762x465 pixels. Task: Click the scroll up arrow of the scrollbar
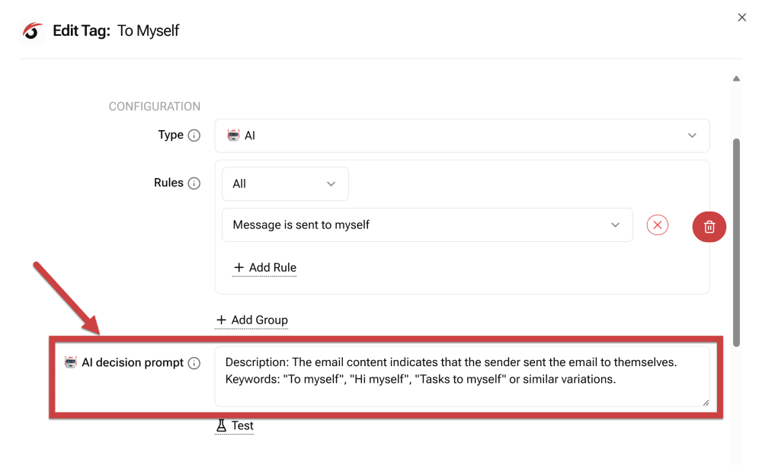(x=736, y=78)
